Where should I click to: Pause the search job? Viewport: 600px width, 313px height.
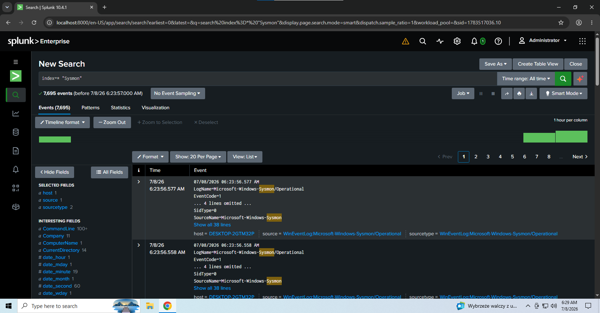click(481, 93)
